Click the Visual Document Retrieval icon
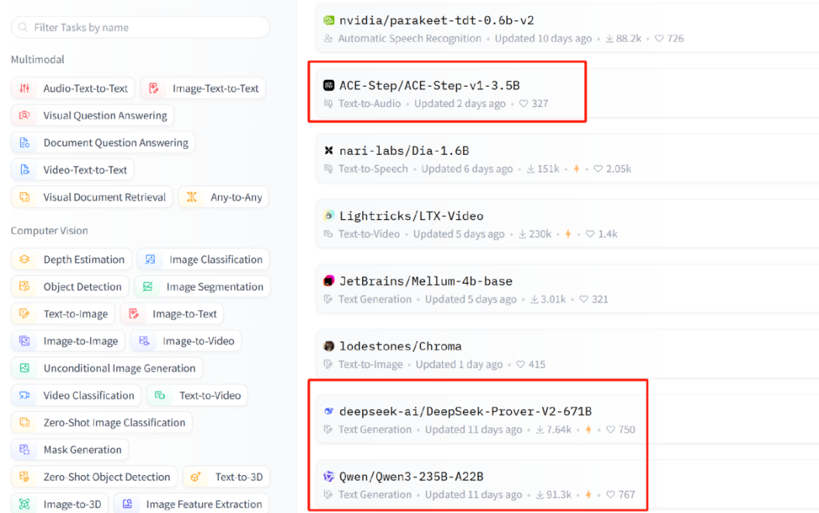The image size is (819, 513). 25,197
